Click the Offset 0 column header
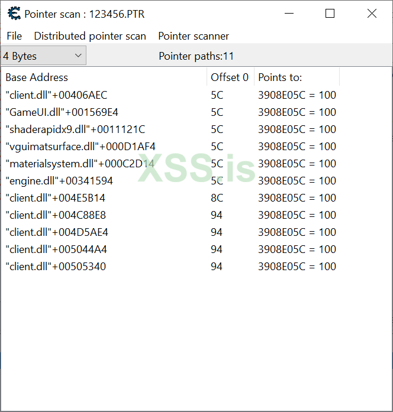The width and height of the screenshot is (393, 412). pos(230,77)
